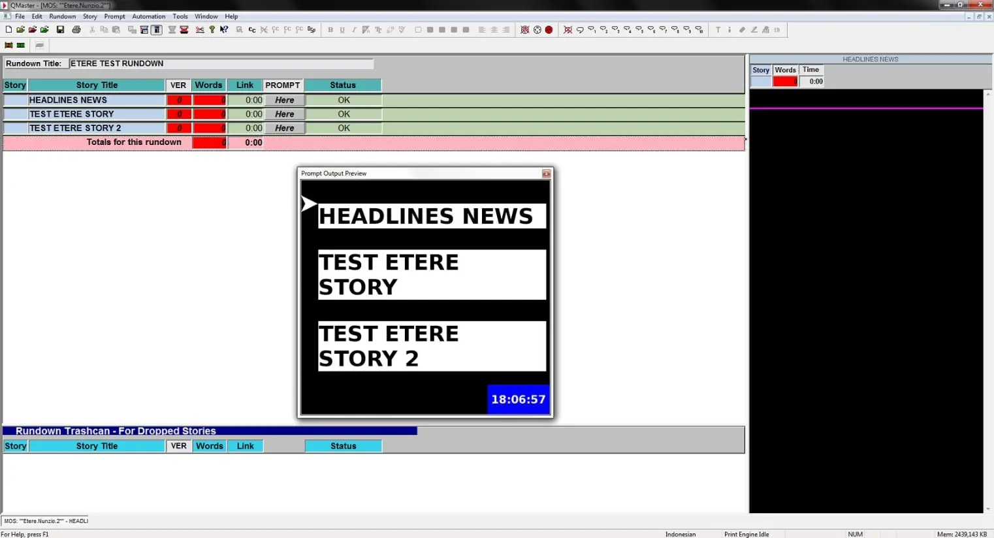
Task: Open the Rundown menu
Action: (62, 16)
